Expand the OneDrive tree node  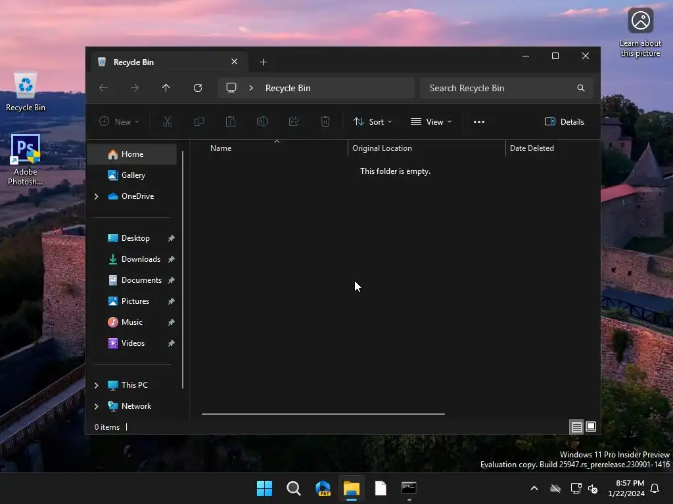[x=96, y=196]
